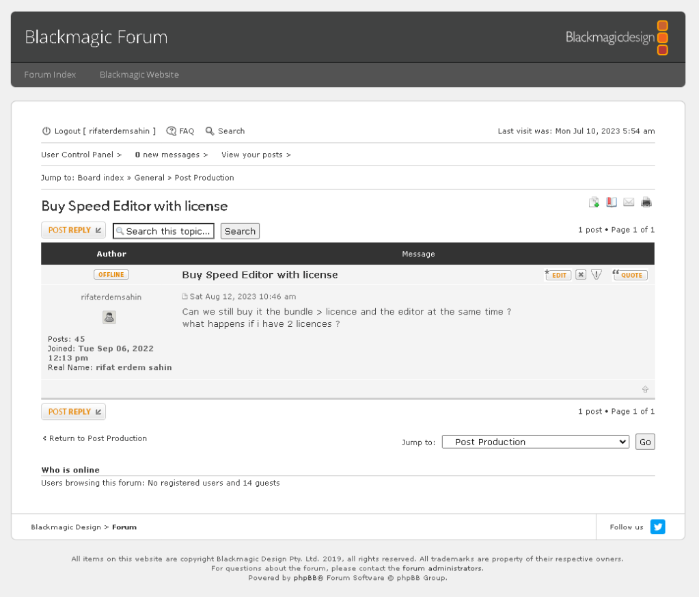Click Forum footer breadcrumb link

[x=124, y=527]
